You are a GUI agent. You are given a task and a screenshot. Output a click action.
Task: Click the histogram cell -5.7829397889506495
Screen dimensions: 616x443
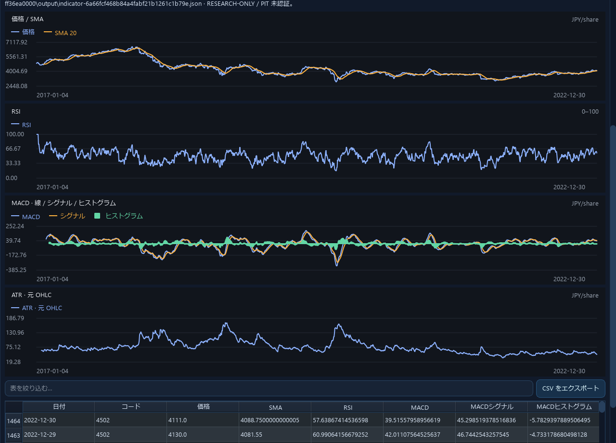pos(564,420)
